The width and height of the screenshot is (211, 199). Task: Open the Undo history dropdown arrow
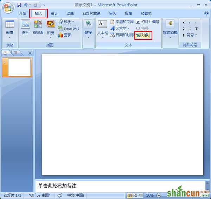(30, 5)
